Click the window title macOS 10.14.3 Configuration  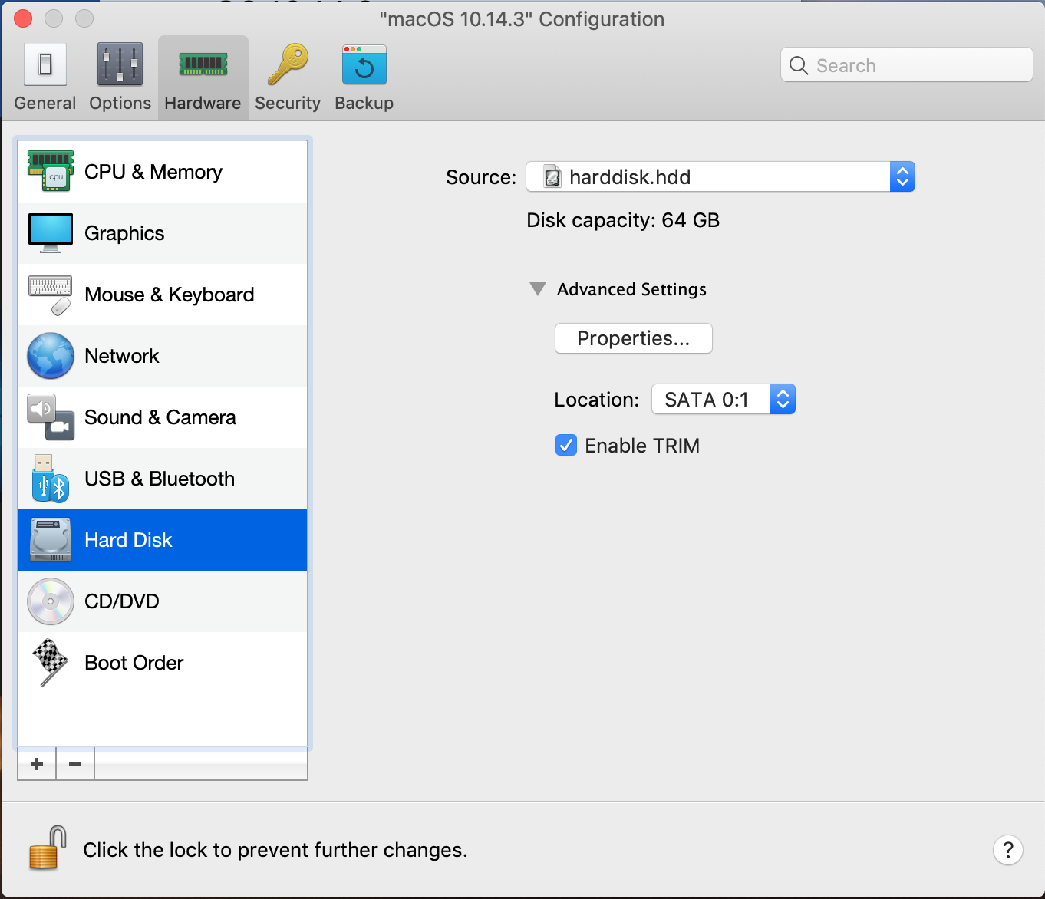pos(522,19)
